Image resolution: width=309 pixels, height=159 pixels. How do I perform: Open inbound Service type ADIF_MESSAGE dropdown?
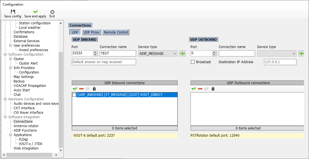(x=158, y=53)
